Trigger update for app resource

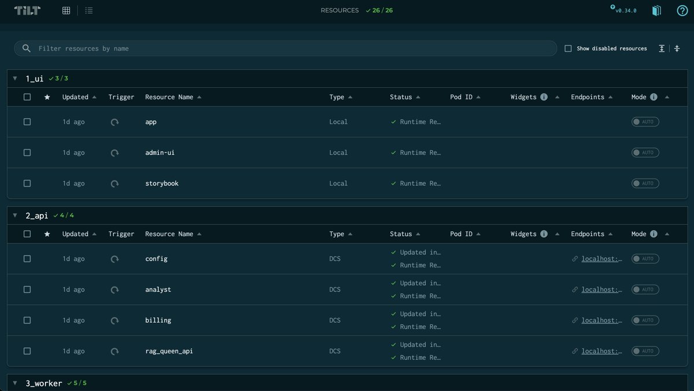pos(115,122)
